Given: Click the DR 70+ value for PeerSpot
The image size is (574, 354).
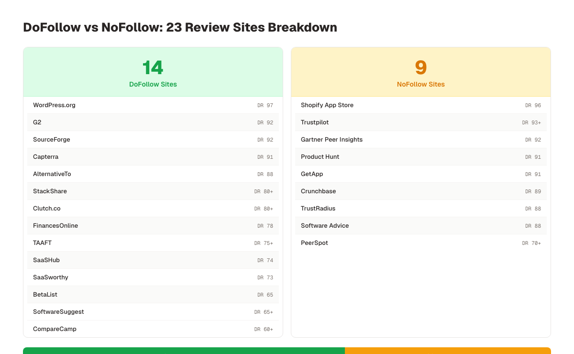Looking at the screenshot, I should click(x=531, y=243).
